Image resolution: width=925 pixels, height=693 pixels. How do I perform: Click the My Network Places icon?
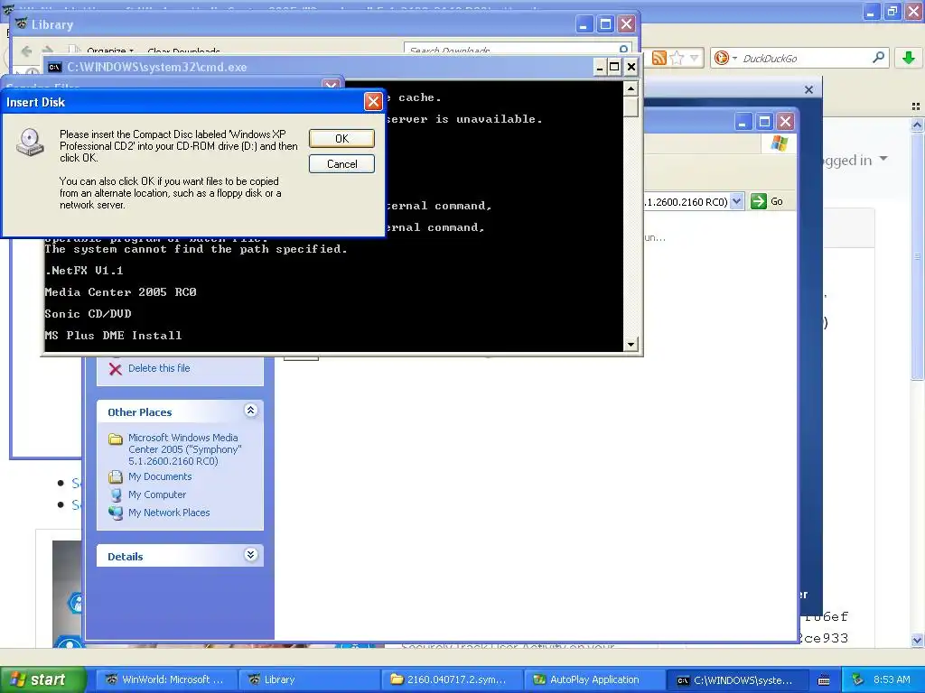pyautogui.click(x=116, y=513)
